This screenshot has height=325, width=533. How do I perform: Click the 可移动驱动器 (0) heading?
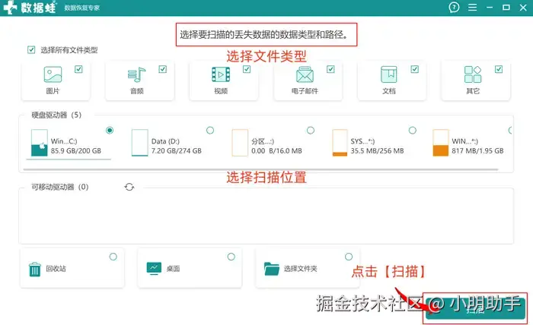coord(60,187)
